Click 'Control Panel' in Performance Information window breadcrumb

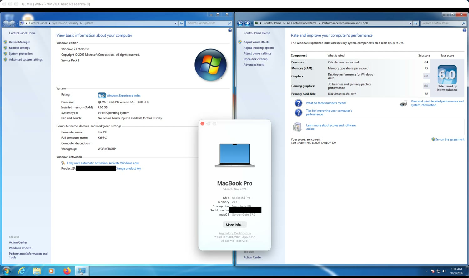(x=272, y=23)
